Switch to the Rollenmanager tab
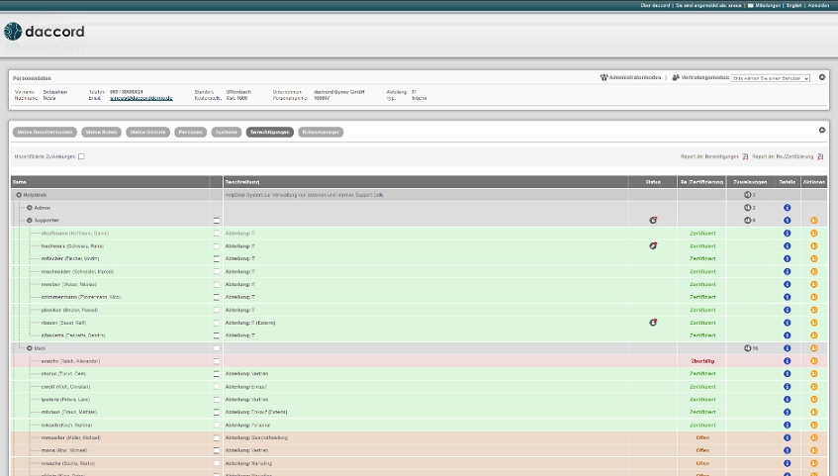 (321, 132)
